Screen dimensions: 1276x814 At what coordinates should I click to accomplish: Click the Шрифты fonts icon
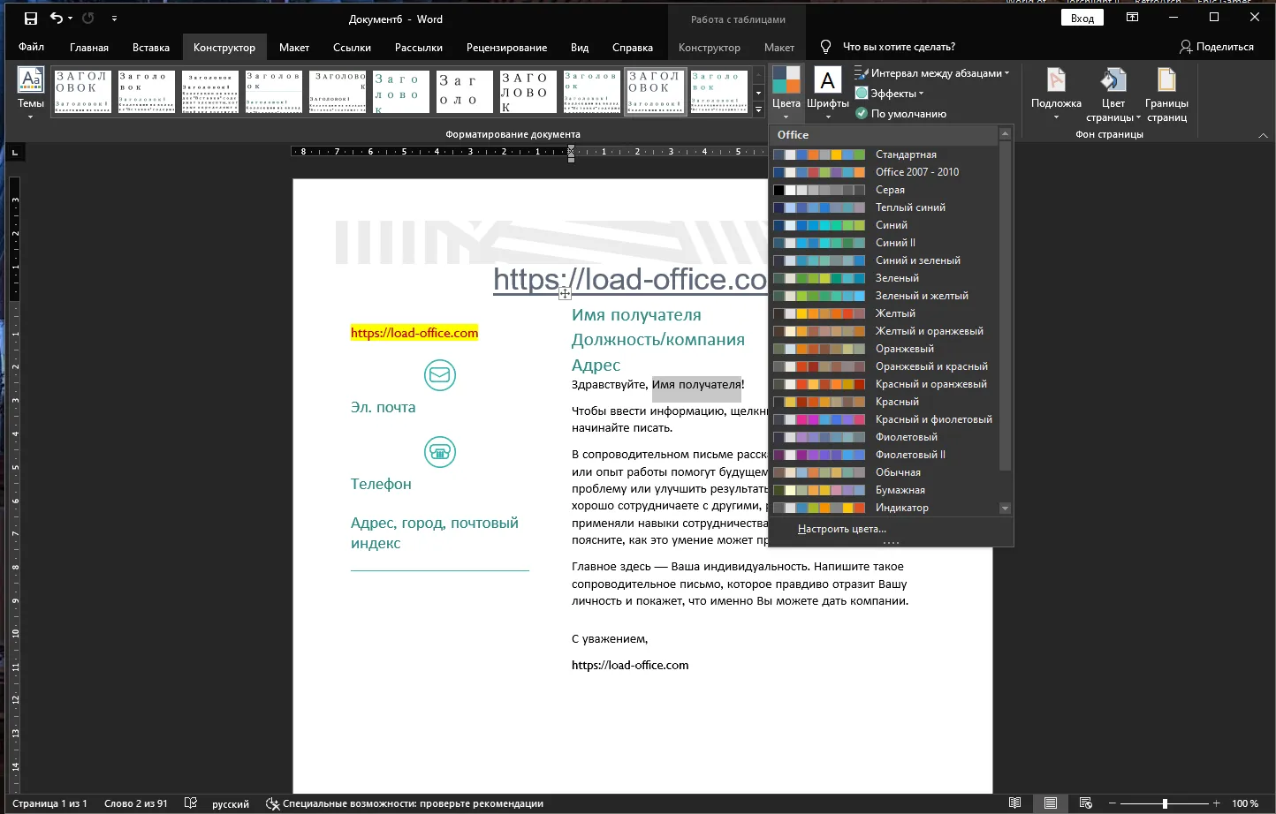coord(827,81)
